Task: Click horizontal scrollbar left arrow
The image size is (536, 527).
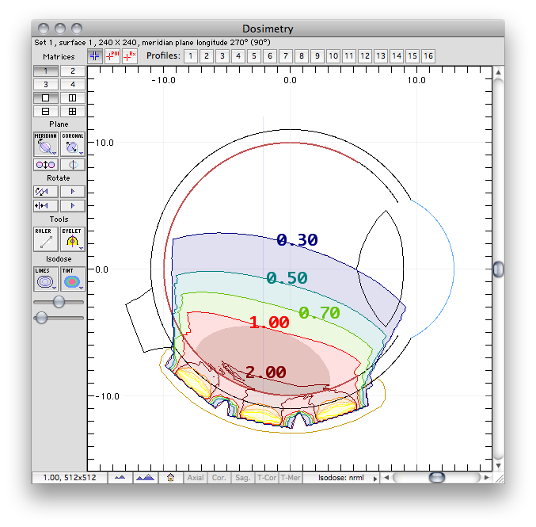Action: (386, 477)
